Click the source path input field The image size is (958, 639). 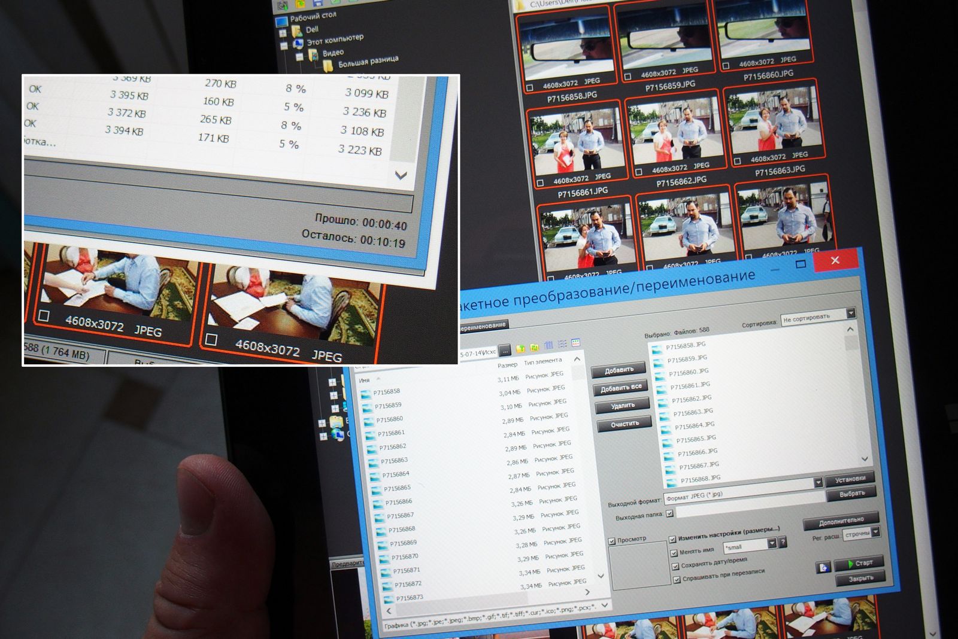478,353
